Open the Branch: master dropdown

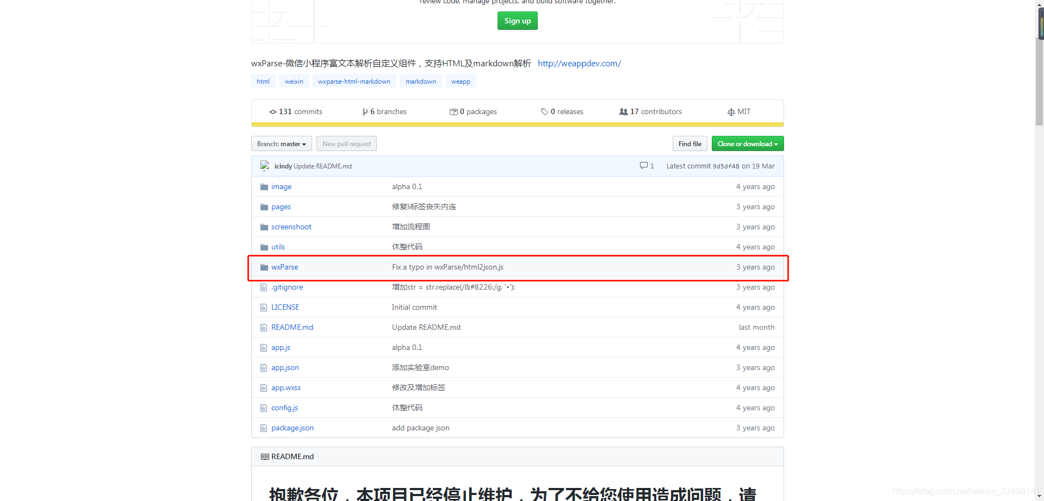[x=282, y=144]
